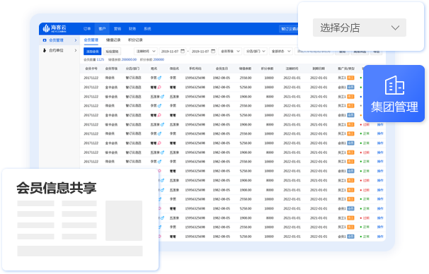Click the male gender icon in first row
Image resolution: width=429 pixels, height=274 pixels.
pos(159,78)
